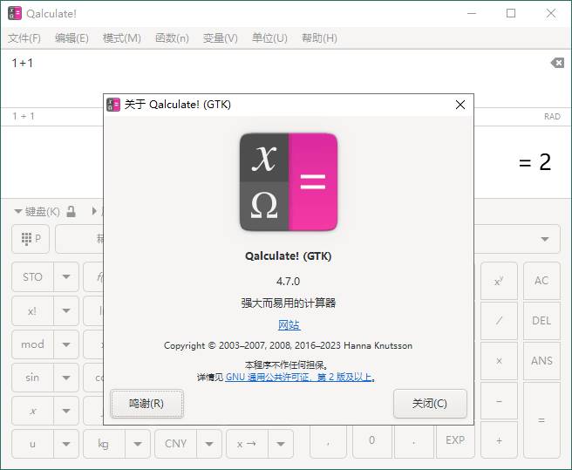
Task: Open the dropdown arrow at keypad top right
Action: 545,239
